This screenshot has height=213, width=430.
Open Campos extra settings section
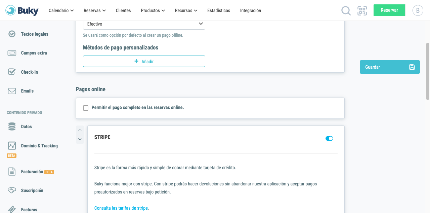(34, 53)
